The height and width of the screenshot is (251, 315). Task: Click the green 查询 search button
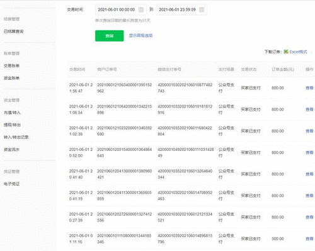(110, 36)
